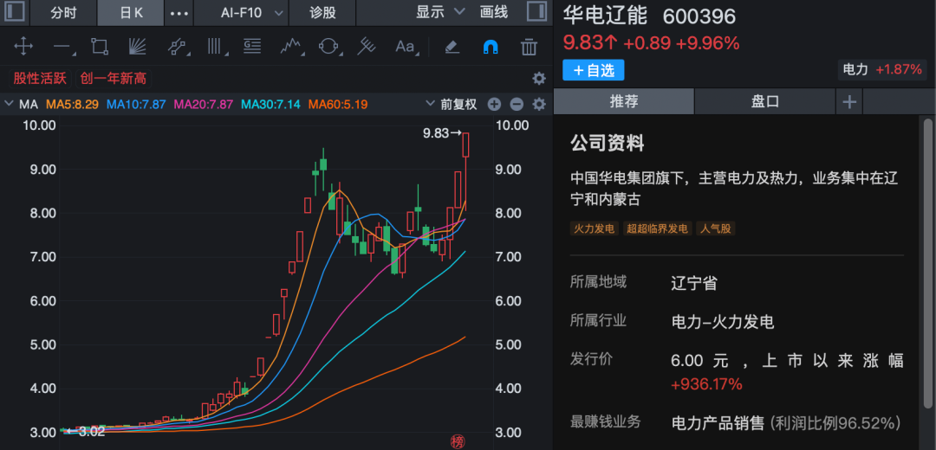Choose the fan lines drawing tool
Image resolution: width=936 pixels, height=450 pixels.
[137, 47]
